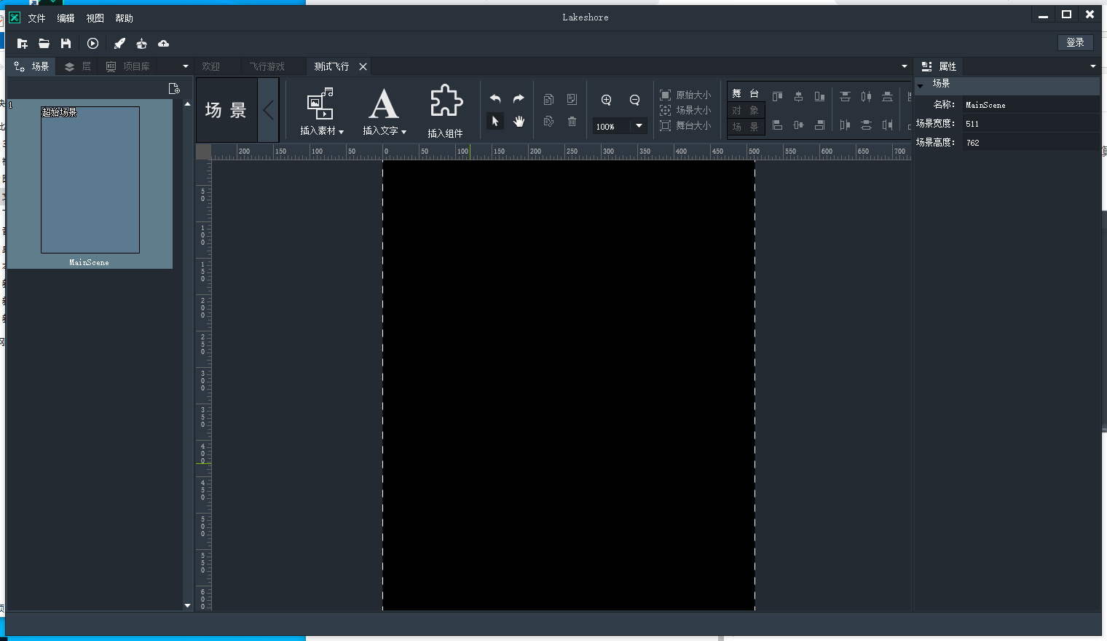
Task: Open the 文件 menu
Action: click(x=36, y=18)
